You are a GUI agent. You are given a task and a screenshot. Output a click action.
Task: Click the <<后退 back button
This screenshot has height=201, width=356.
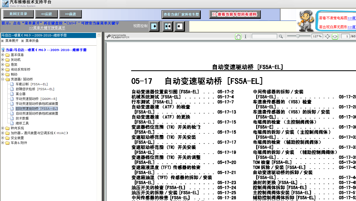pyautogui.click(x=47, y=14)
